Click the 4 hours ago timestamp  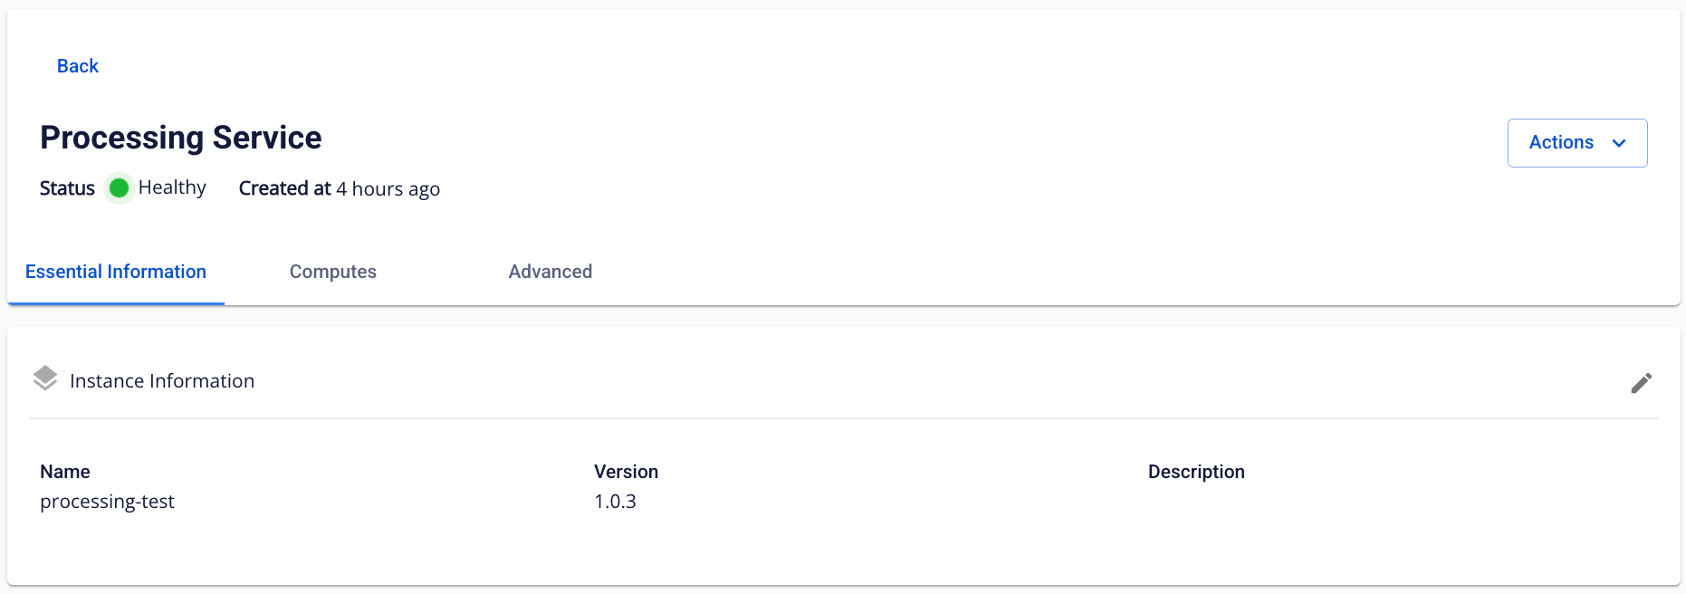coord(388,188)
